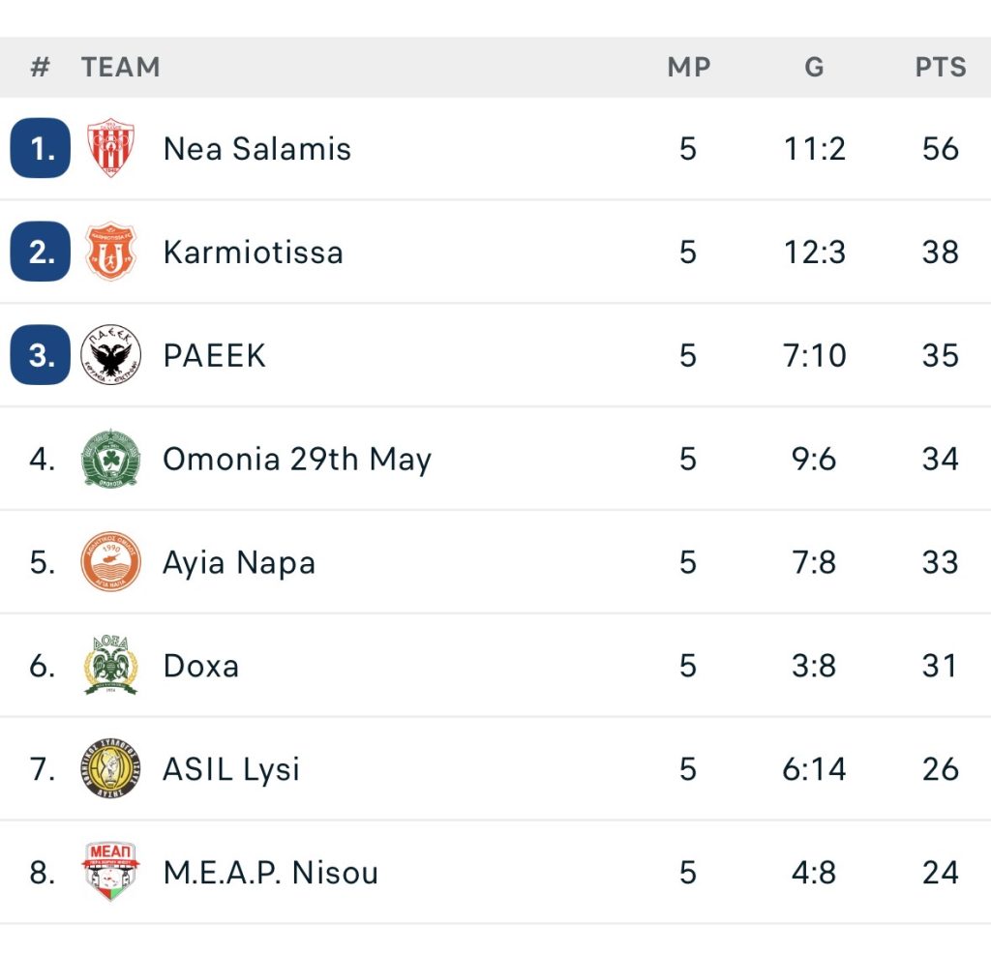Screen dimensions: 991x955
Task: Click the PAEEK black eagle crest
Action: click(x=110, y=355)
